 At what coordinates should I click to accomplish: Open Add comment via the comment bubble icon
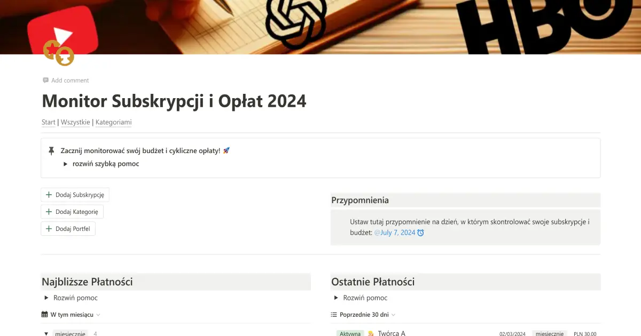(x=46, y=80)
